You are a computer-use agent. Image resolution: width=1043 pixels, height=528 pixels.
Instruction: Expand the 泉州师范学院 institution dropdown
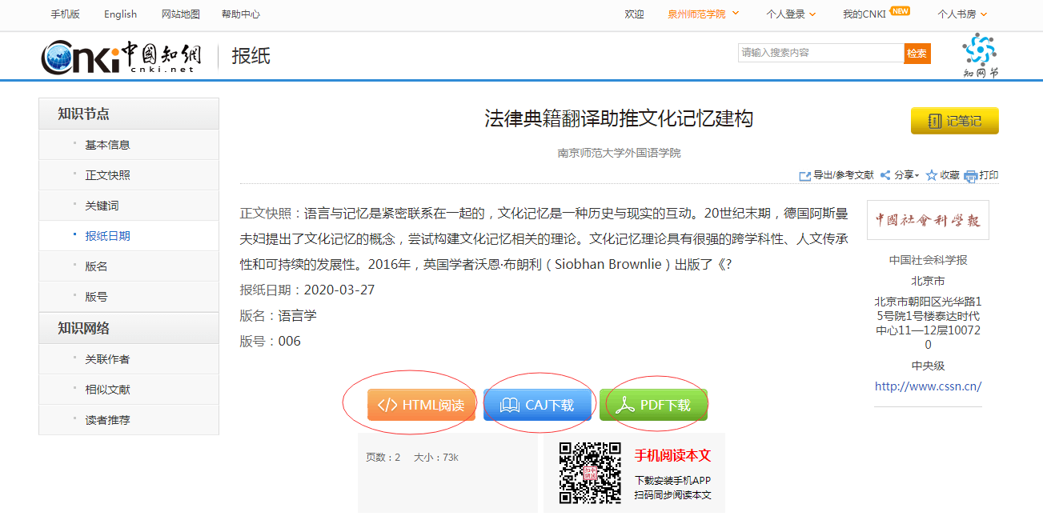[703, 14]
